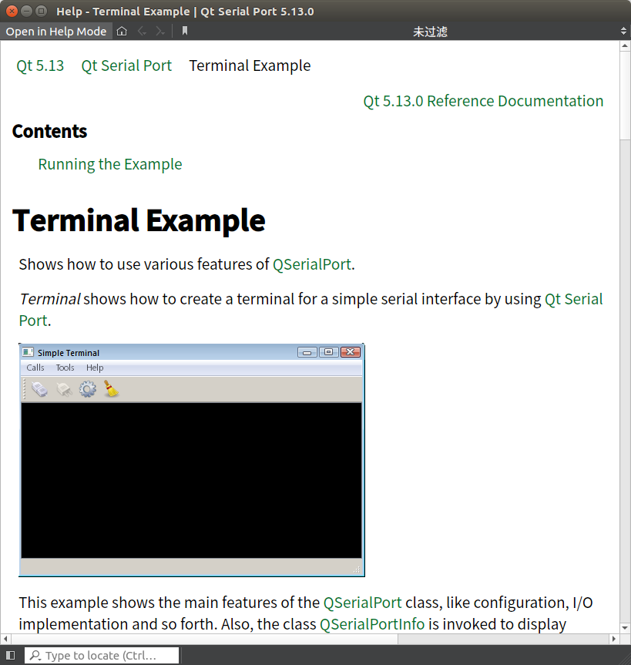631x665 pixels.
Task: Maximize the Help window
Action: (41, 11)
